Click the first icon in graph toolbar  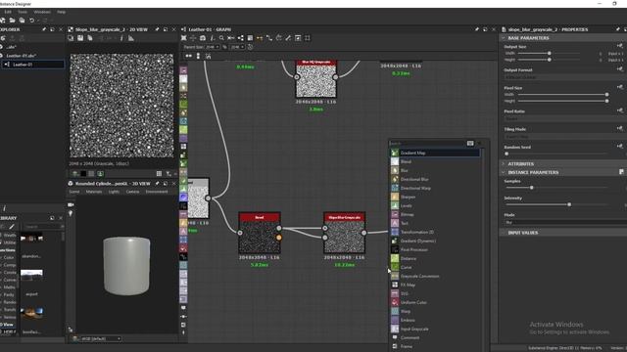tap(183, 38)
